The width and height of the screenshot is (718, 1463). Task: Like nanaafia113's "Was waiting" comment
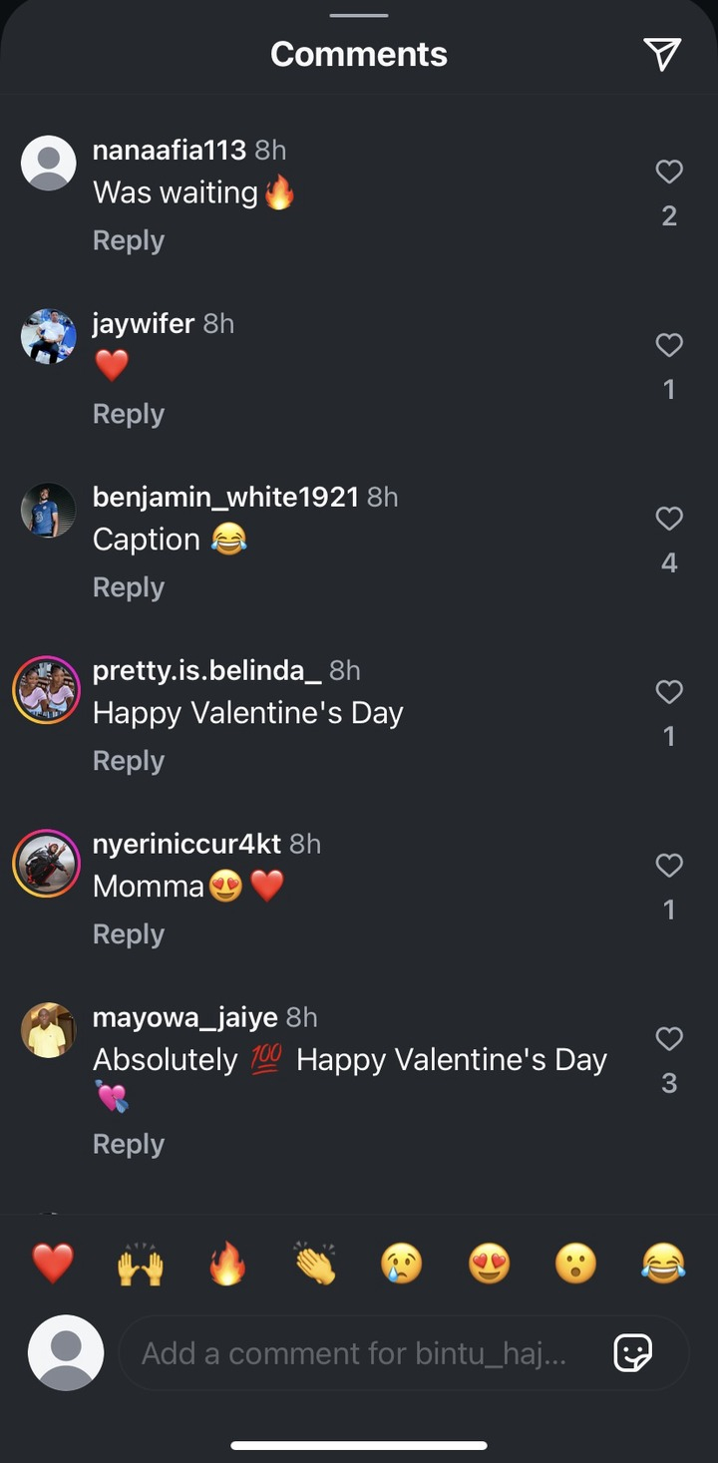669,173
